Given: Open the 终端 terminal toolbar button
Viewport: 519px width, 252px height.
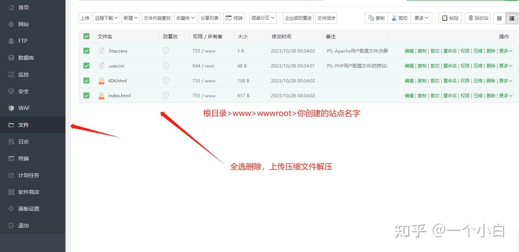Looking at the screenshot, I should [234, 18].
